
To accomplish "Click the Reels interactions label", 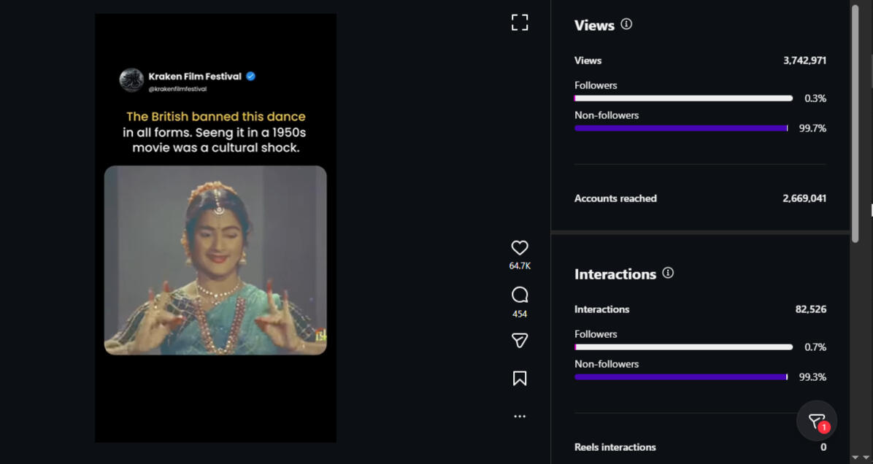I will (615, 447).
